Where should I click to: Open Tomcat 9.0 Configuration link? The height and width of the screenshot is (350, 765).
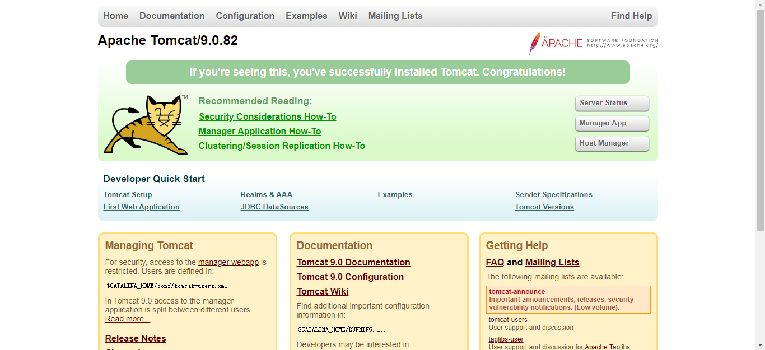tap(350, 277)
